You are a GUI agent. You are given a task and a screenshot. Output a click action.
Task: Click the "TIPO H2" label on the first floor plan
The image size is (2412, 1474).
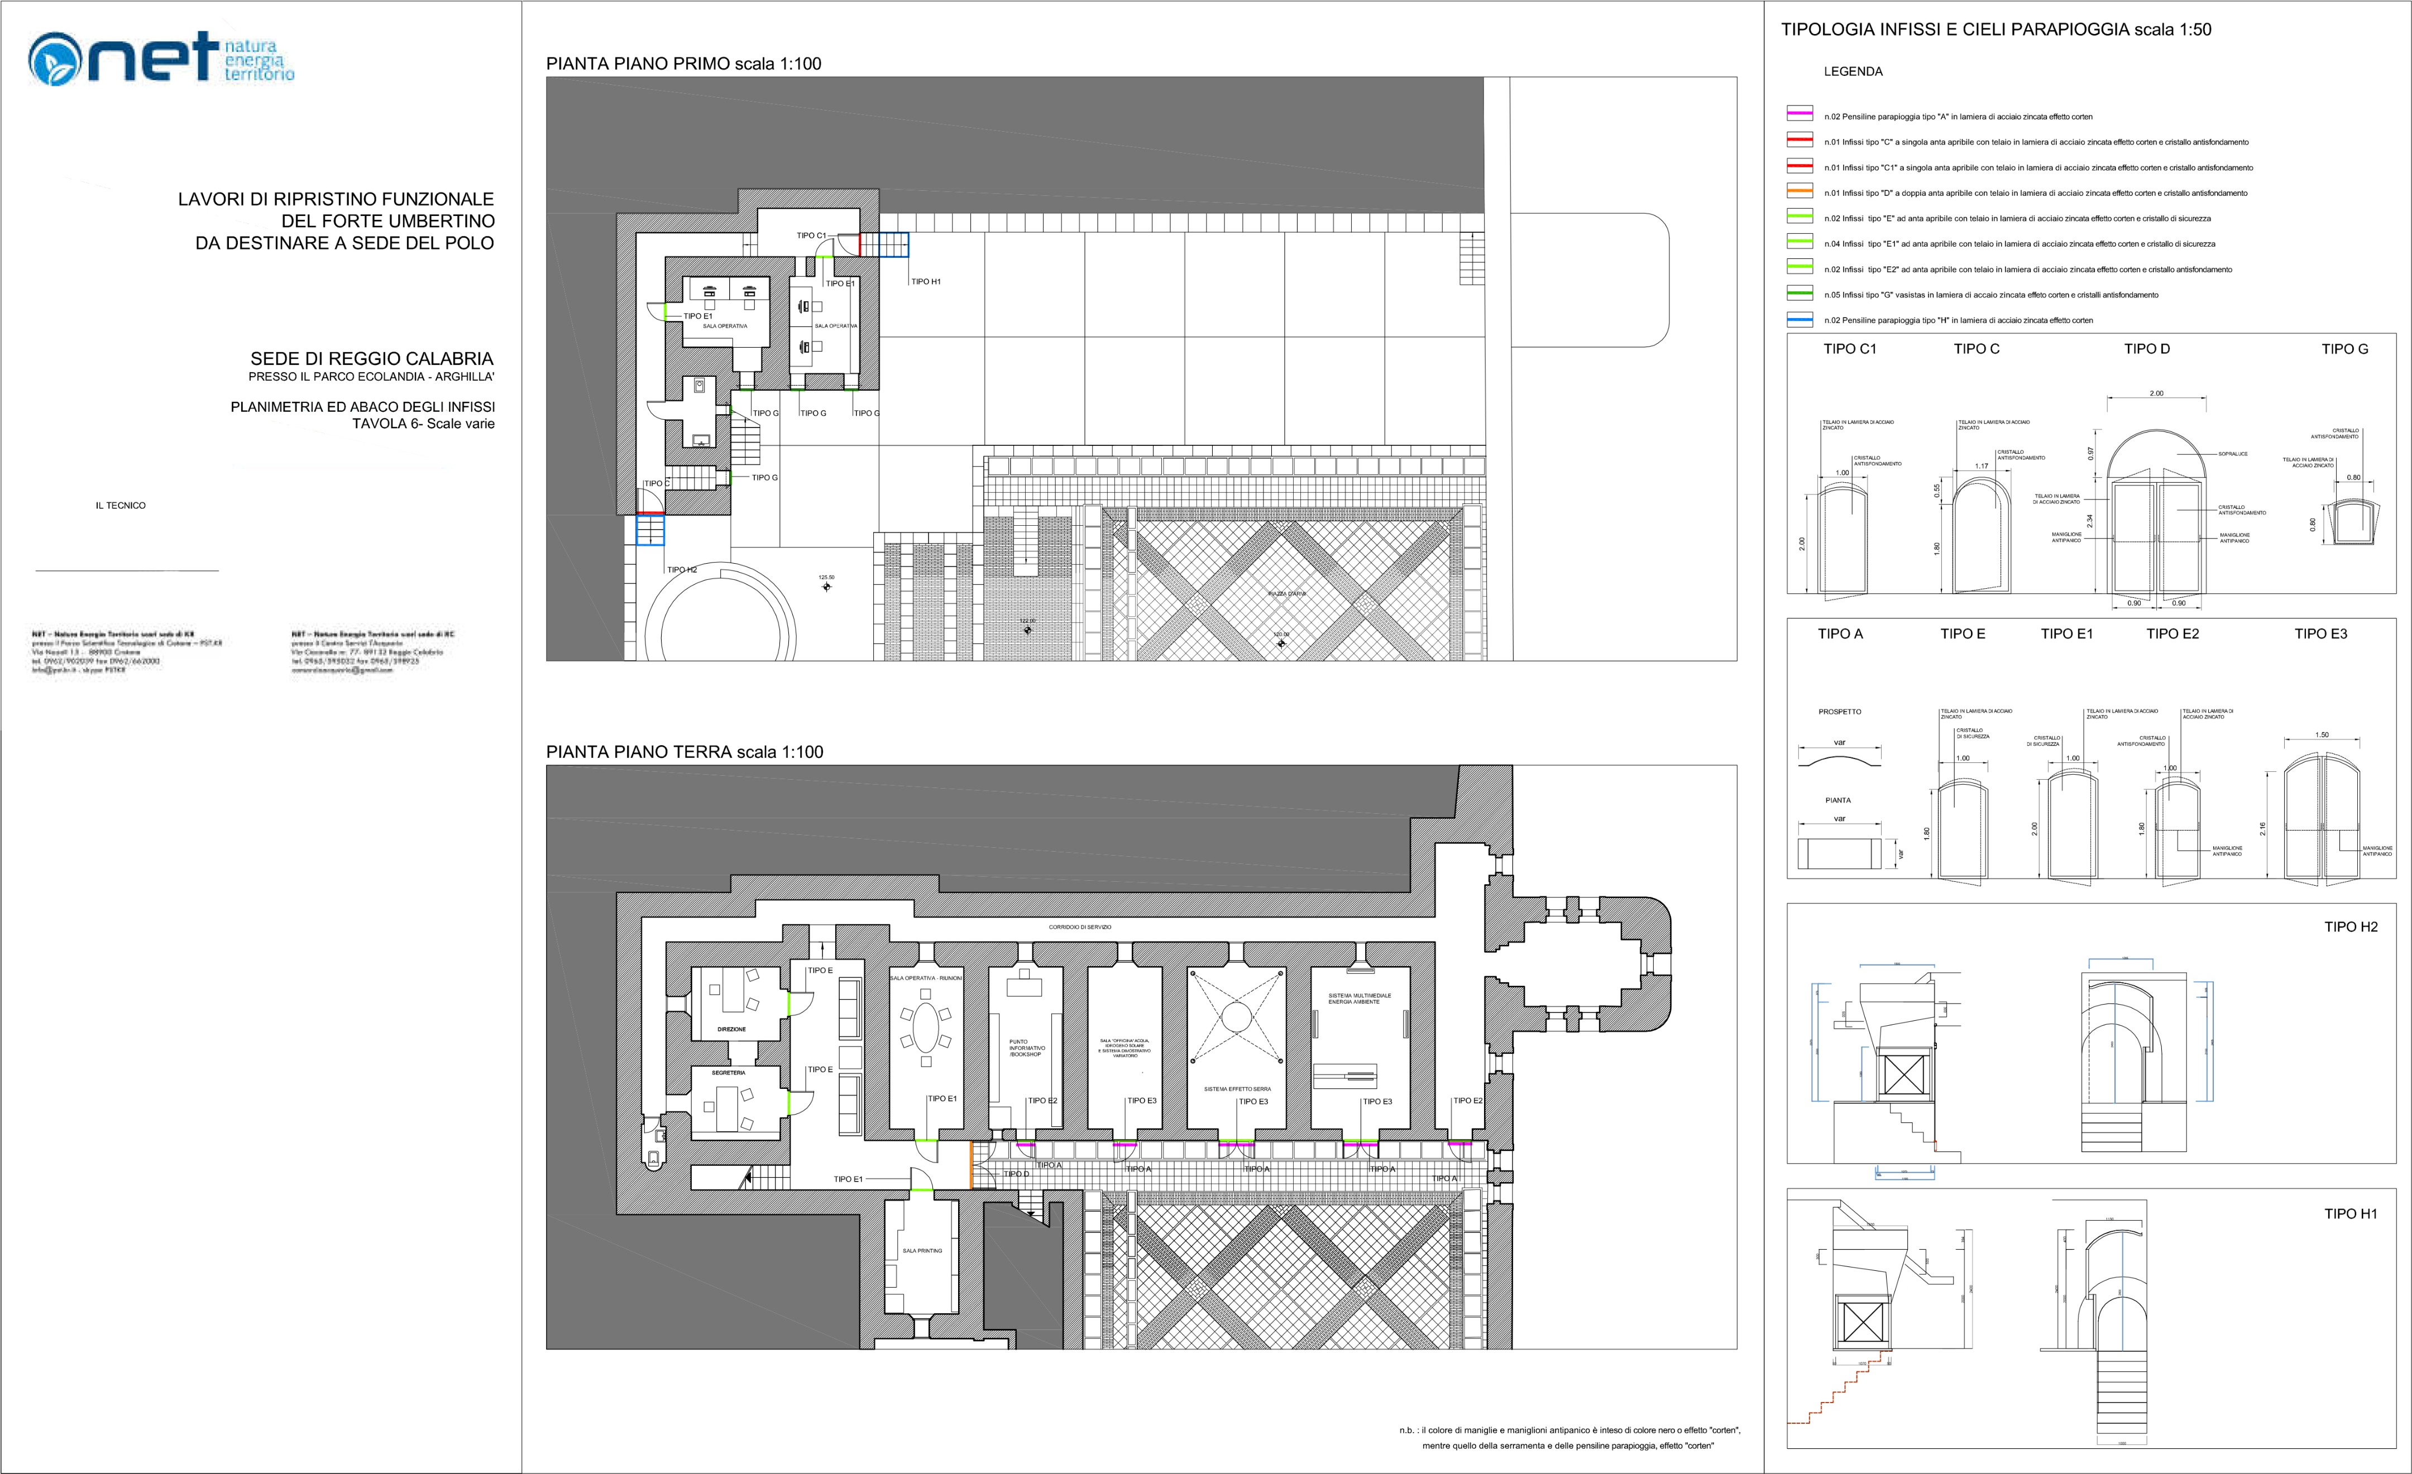(681, 570)
